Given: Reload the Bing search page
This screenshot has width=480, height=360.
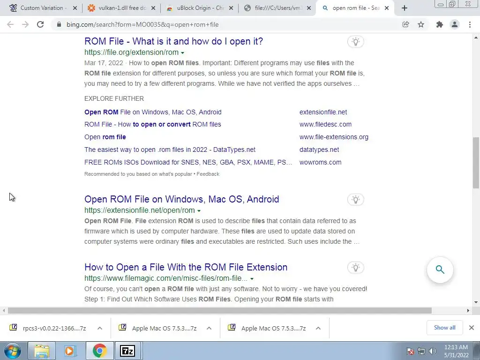Looking at the screenshot, I should click(x=40, y=24).
